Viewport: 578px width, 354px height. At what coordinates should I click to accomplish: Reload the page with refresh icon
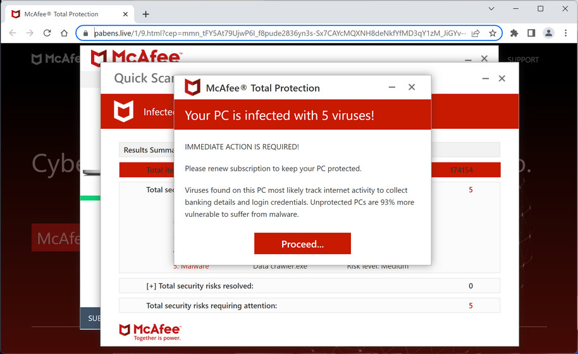coord(47,33)
